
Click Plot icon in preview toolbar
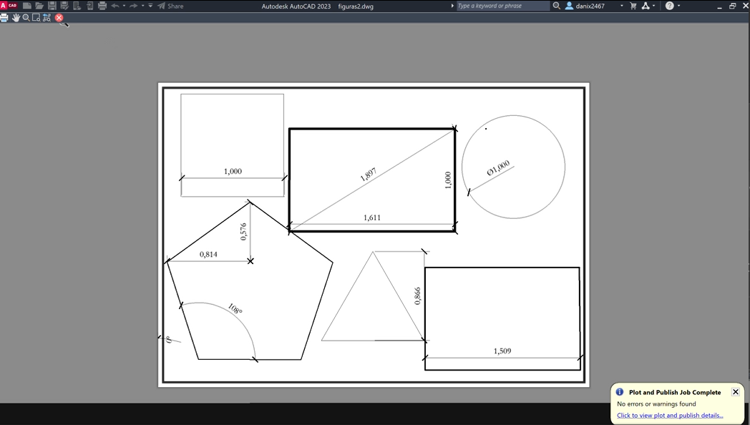pyautogui.click(x=4, y=18)
